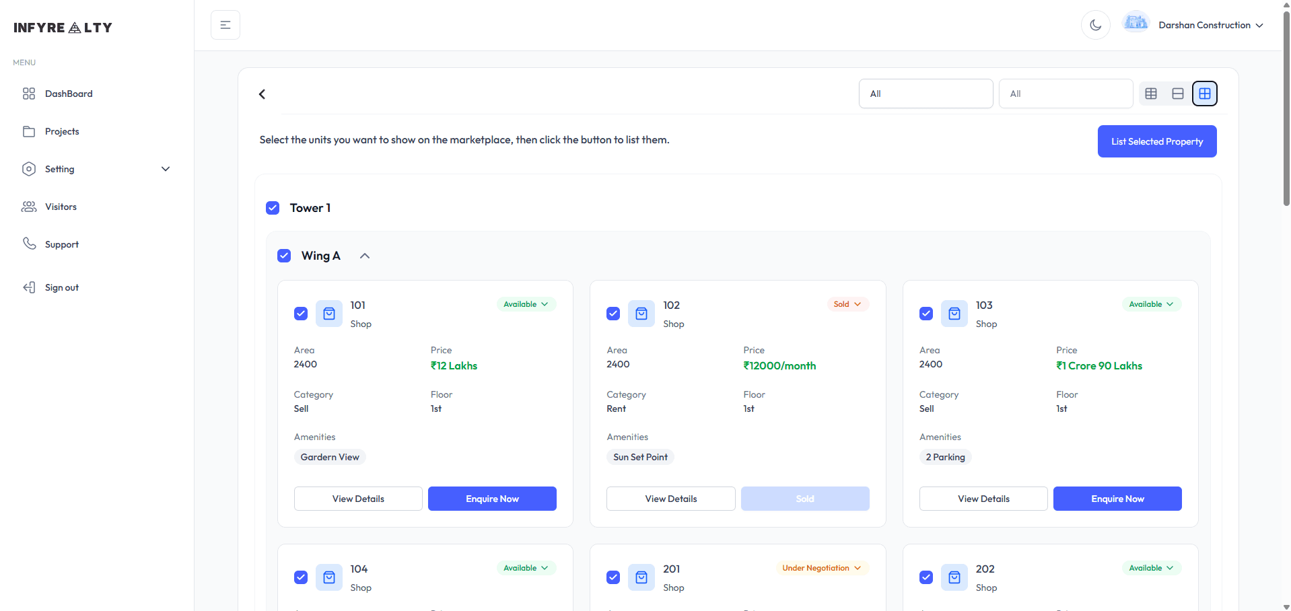Click the List Selected Property button
Image resolution: width=1291 pixels, height=611 pixels.
point(1157,141)
